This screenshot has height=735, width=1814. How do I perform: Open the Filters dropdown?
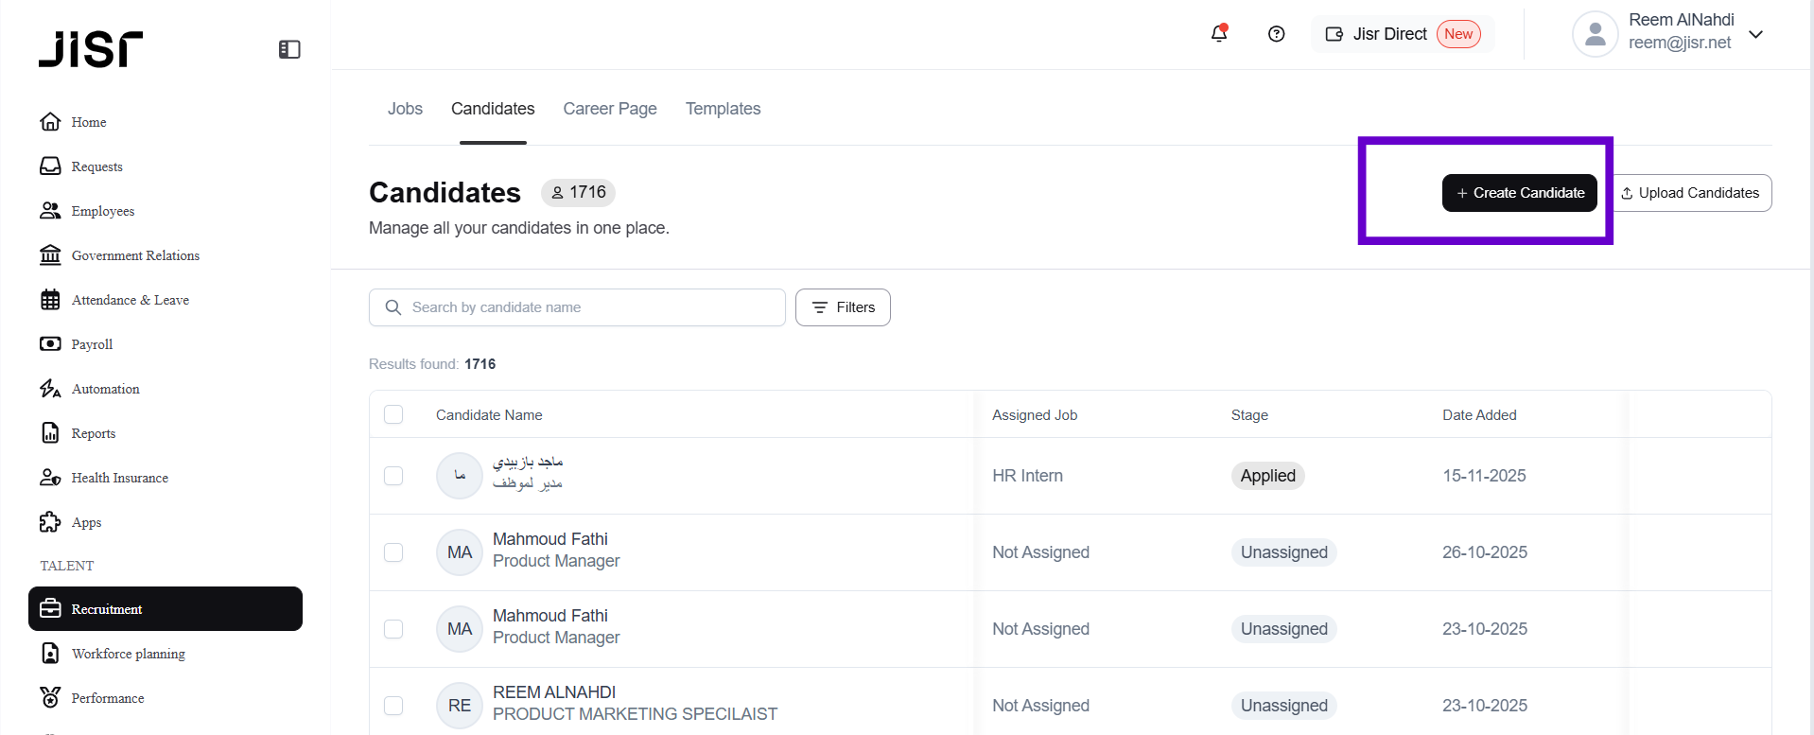[x=843, y=307]
